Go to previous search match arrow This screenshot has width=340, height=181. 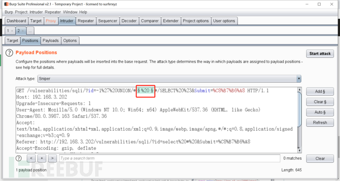31,158
